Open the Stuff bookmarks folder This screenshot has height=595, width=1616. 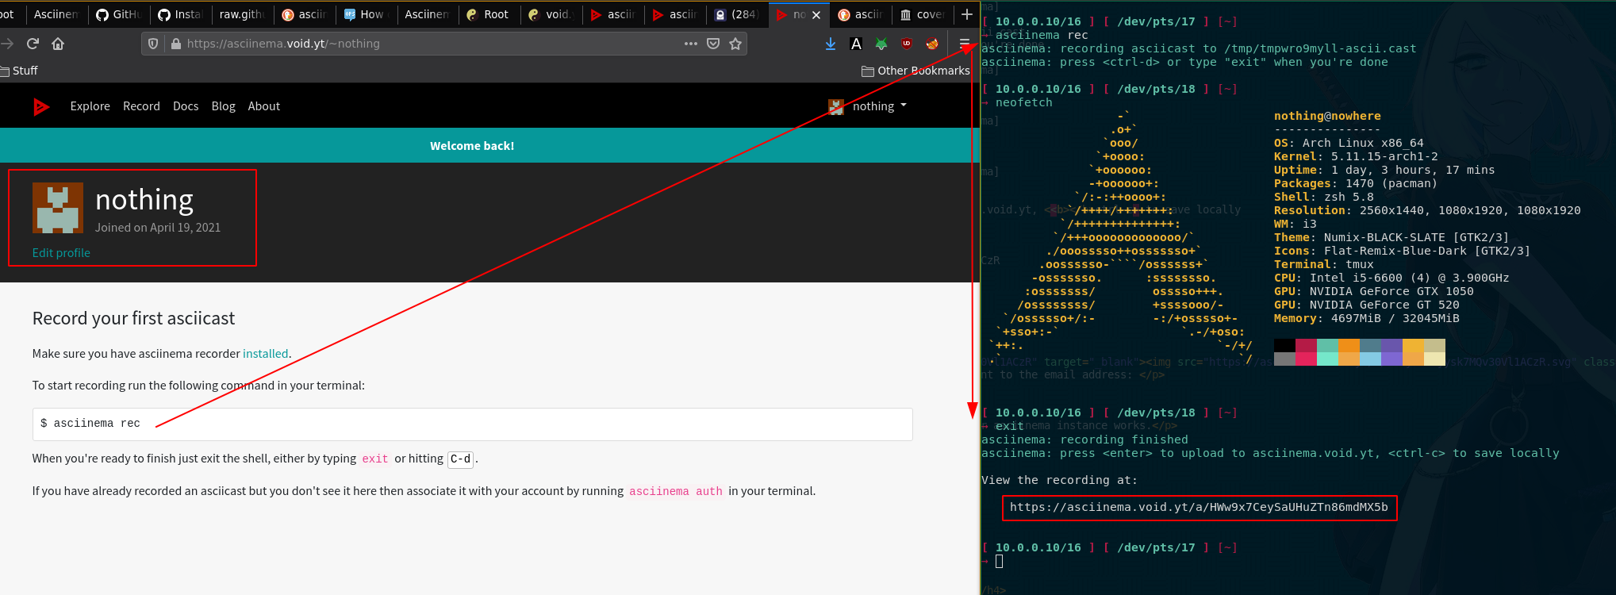point(19,71)
